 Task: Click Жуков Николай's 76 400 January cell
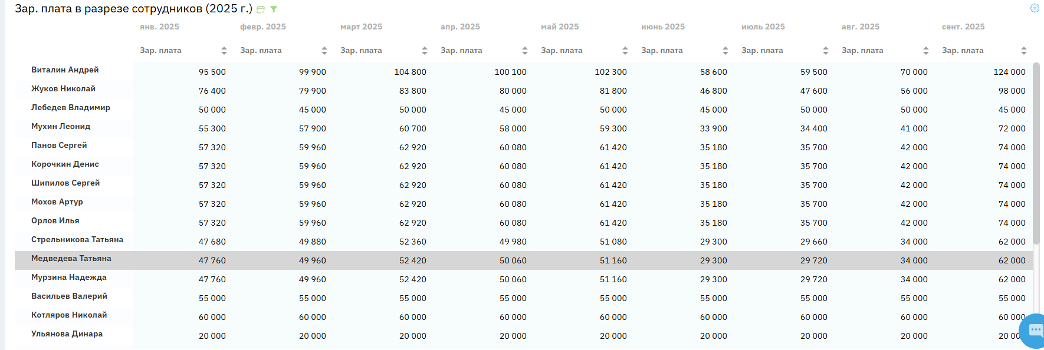(x=212, y=91)
